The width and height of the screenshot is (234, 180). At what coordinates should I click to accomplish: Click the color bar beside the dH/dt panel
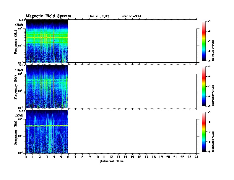click(204, 41)
